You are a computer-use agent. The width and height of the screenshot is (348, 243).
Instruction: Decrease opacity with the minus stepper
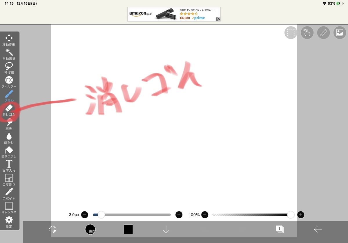click(205, 215)
